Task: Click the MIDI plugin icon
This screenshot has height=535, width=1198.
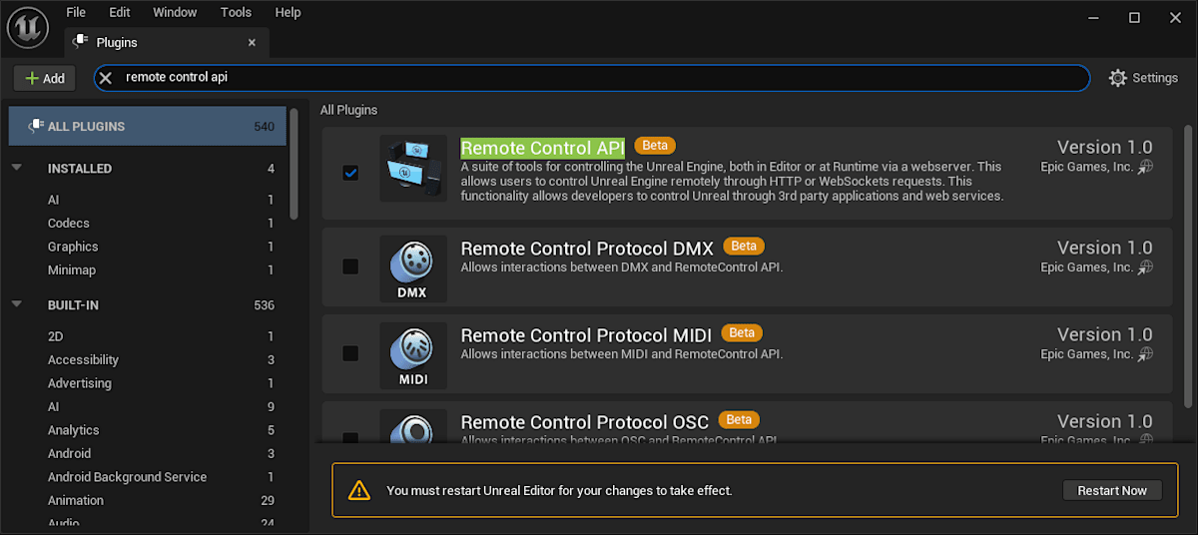Action: point(413,355)
